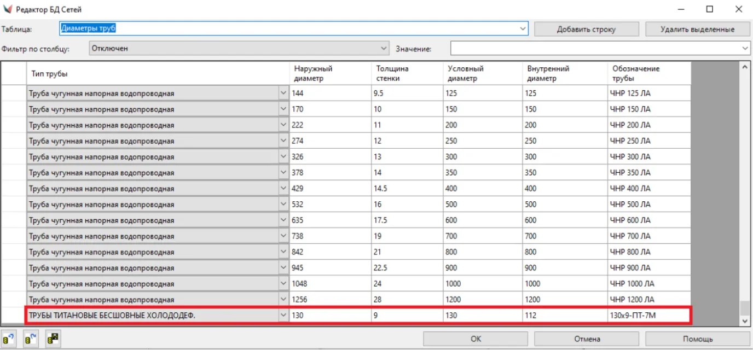Click the database undo icon
Screen dimensions: 753x350
coord(9,339)
